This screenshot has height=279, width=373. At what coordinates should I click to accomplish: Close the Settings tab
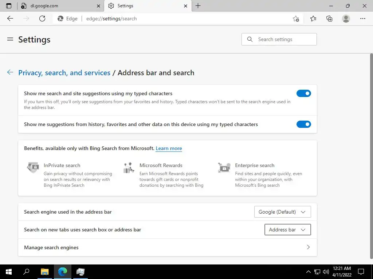click(x=185, y=6)
